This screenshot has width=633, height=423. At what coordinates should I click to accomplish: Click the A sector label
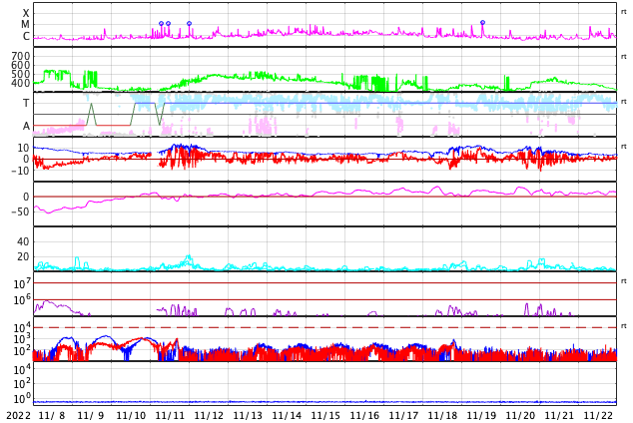click(26, 126)
